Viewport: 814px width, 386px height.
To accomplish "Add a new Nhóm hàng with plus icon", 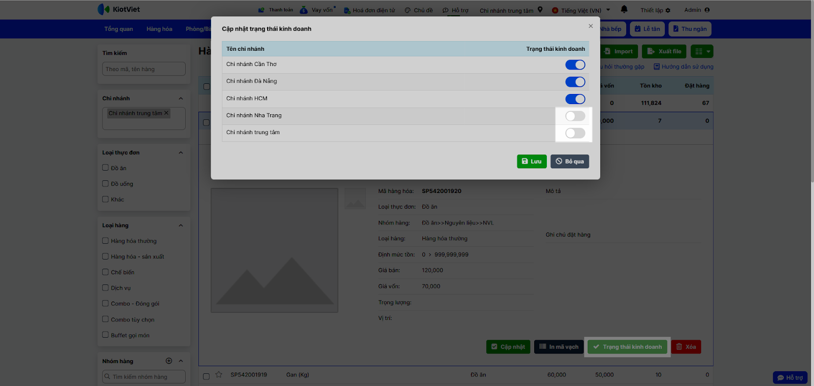I will [x=169, y=361].
